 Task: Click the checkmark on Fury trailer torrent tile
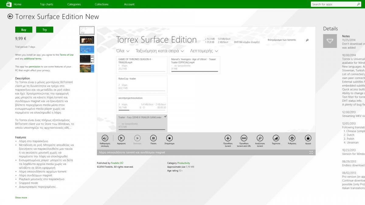165,117
